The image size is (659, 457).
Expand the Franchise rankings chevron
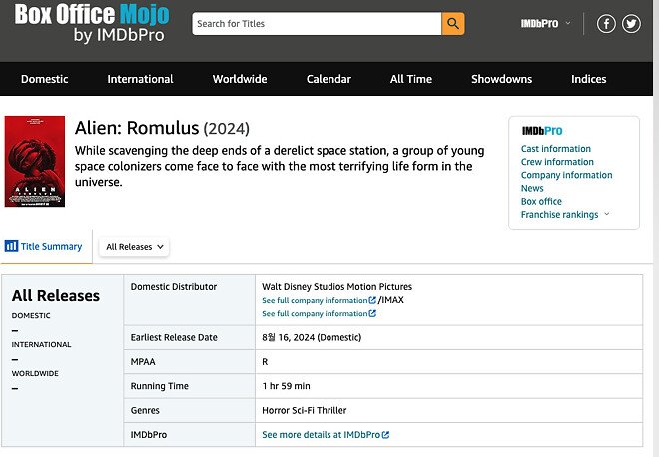tap(607, 214)
